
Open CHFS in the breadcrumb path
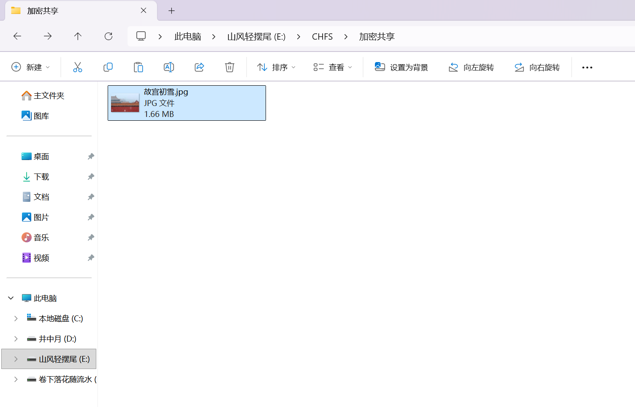(x=322, y=36)
